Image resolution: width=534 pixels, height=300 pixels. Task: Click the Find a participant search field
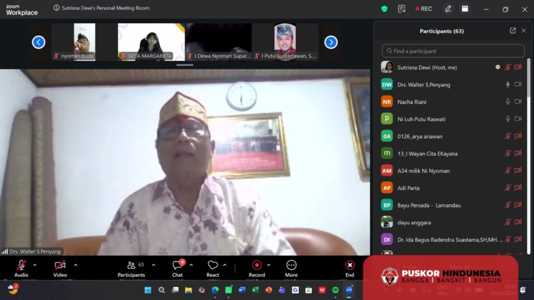(x=453, y=51)
